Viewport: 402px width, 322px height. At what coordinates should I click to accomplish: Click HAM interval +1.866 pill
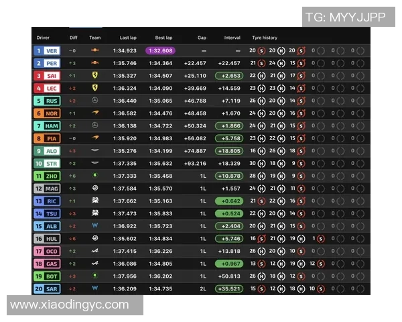[x=229, y=126]
